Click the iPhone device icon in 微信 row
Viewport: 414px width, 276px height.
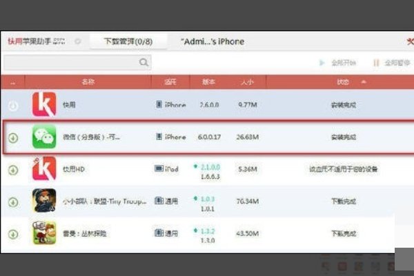click(x=159, y=137)
